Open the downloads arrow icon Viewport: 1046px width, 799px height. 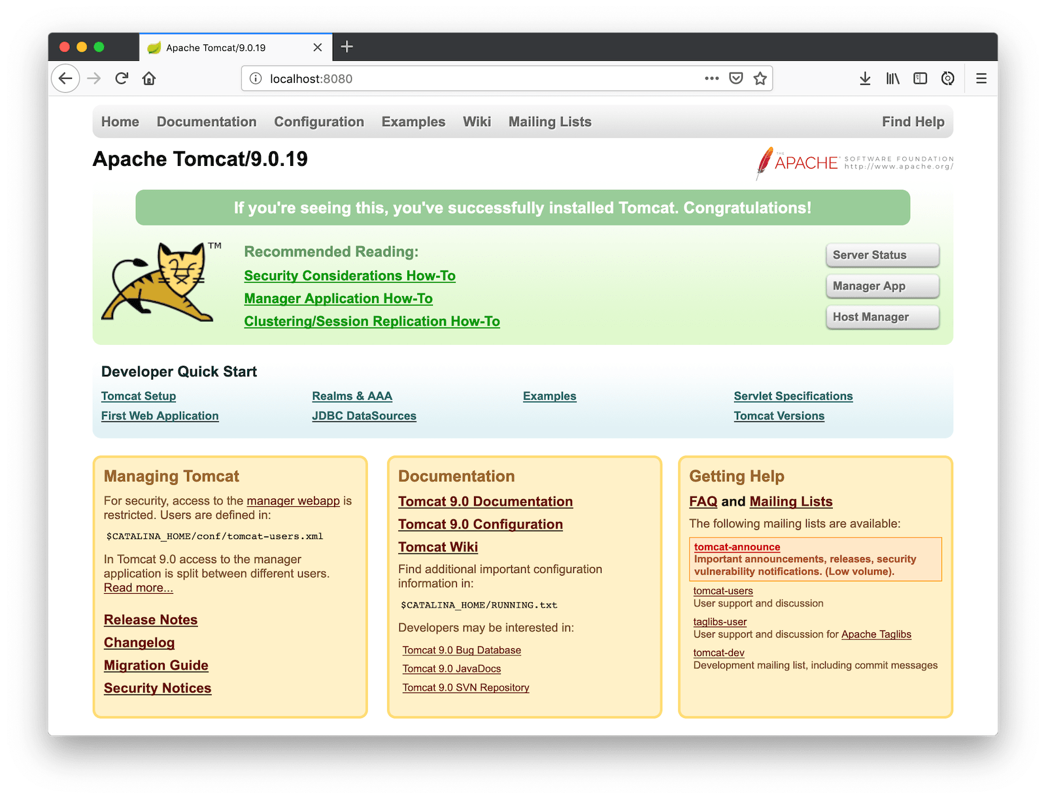(x=865, y=78)
